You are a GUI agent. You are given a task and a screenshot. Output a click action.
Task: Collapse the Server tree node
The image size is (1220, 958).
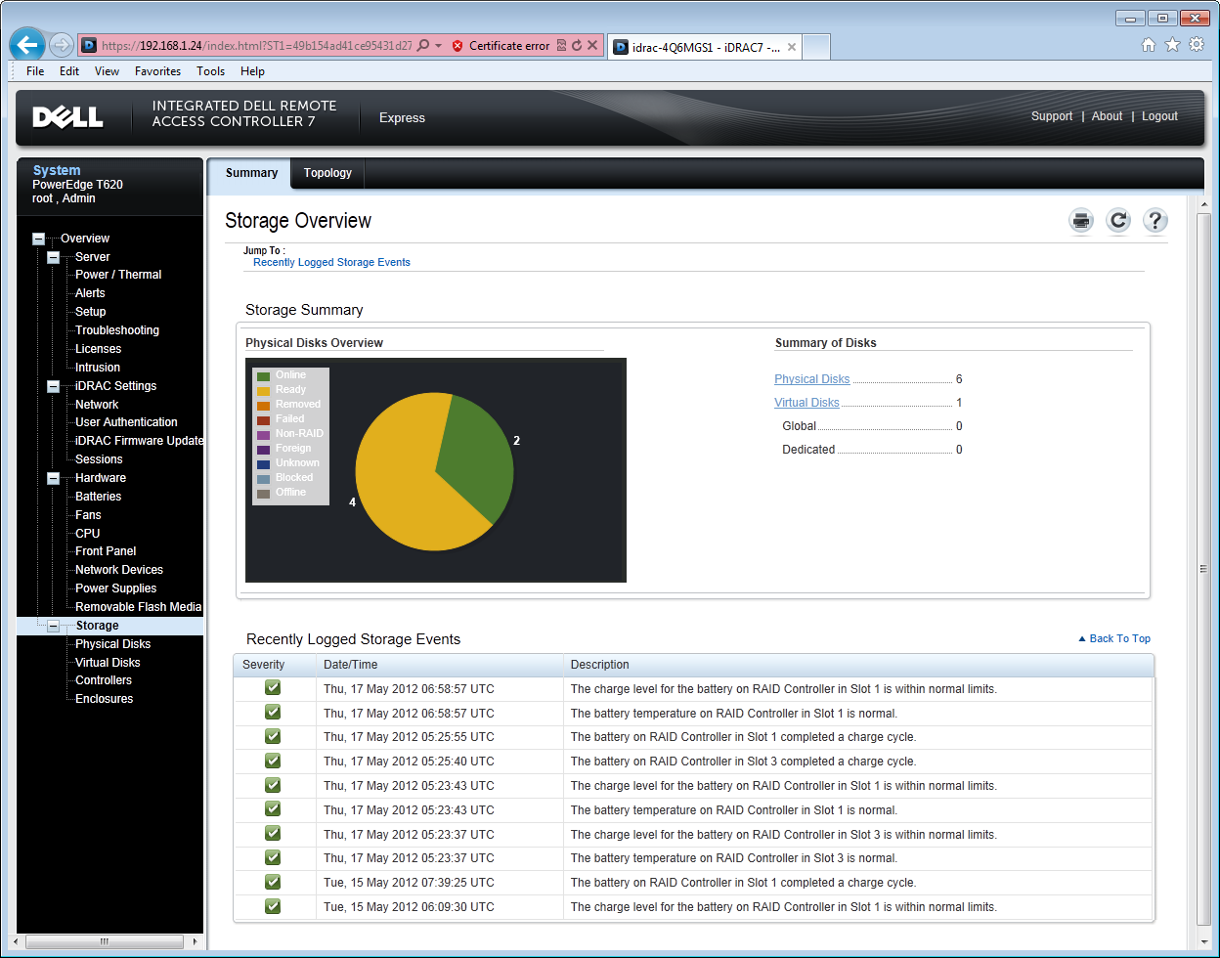(x=54, y=257)
